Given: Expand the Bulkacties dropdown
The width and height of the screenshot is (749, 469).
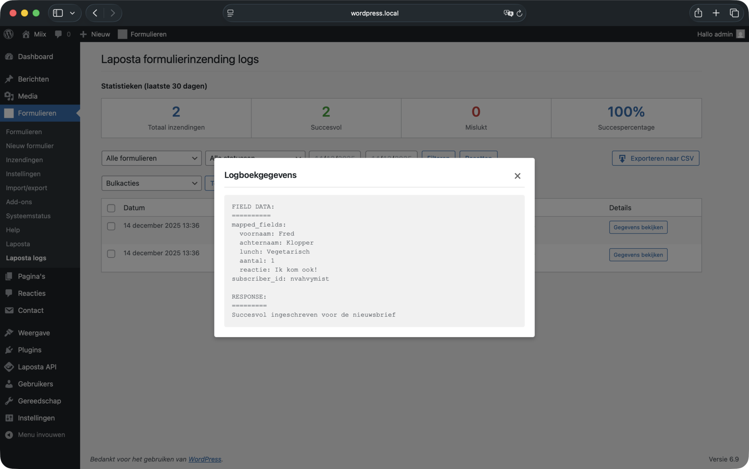Looking at the screenshot, I should point(151,183).
